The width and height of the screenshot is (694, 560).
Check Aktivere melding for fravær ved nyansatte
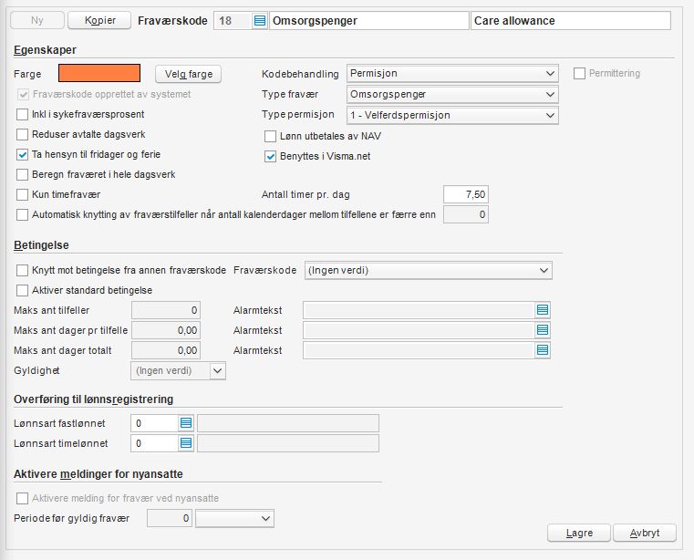pos(22,499)
